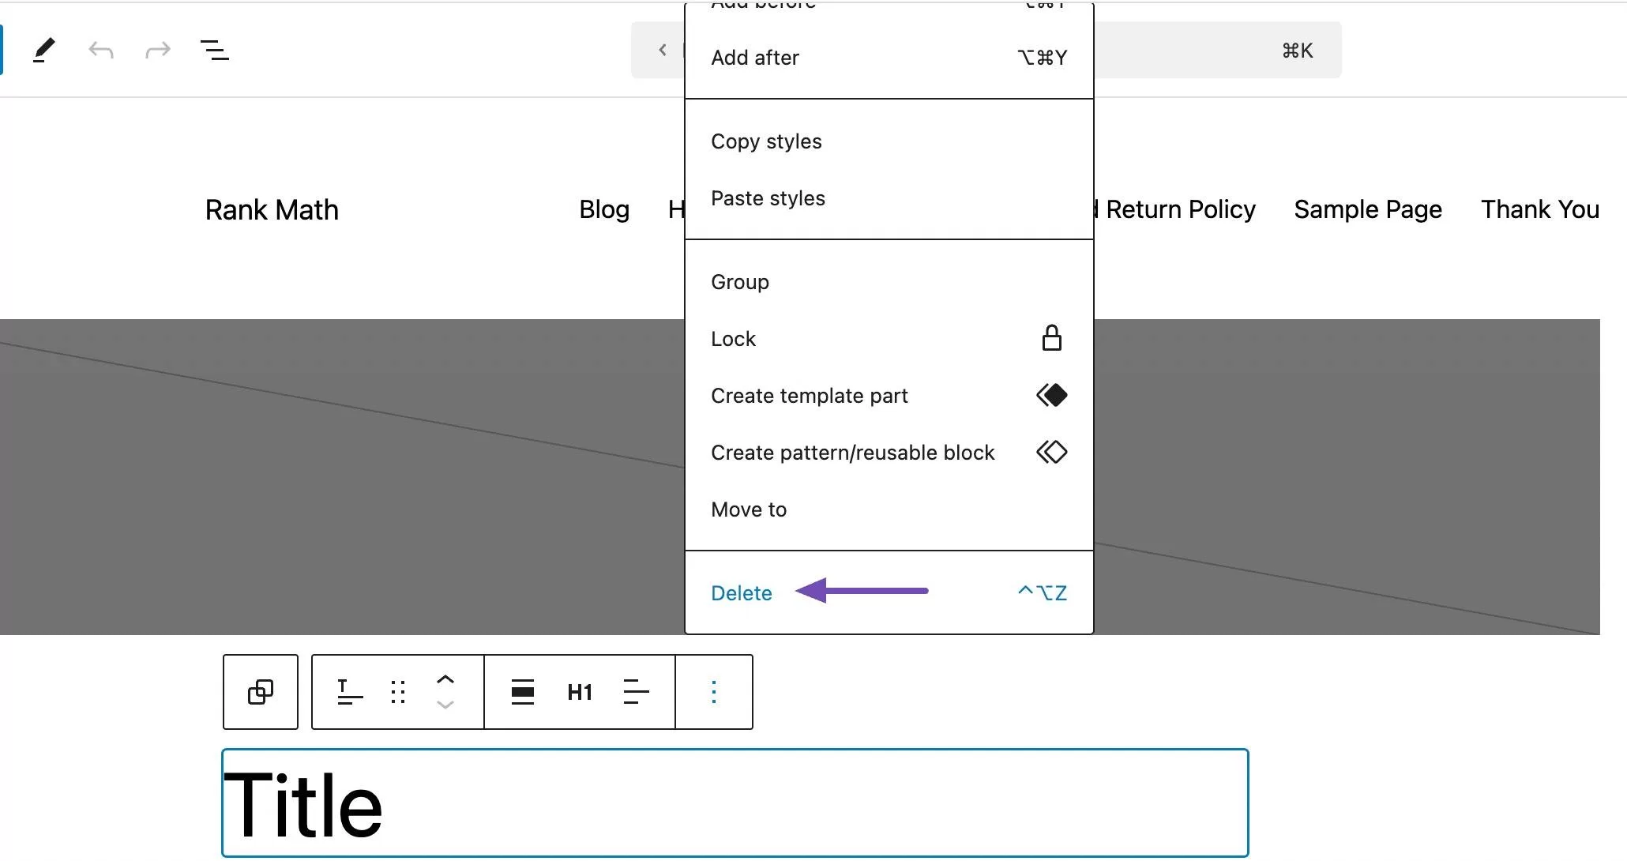
Task: Expand the Move to submenu
Action: point(749,508)
